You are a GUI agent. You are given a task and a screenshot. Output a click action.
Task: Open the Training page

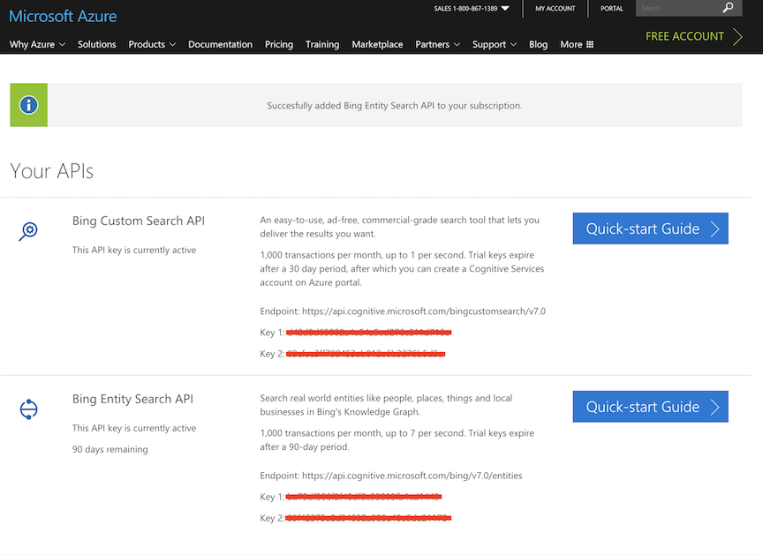click(322, 44)
